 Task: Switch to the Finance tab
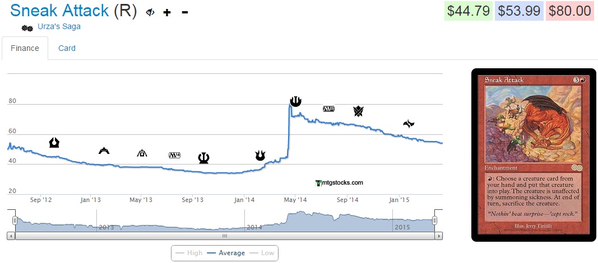pos(25,48)
